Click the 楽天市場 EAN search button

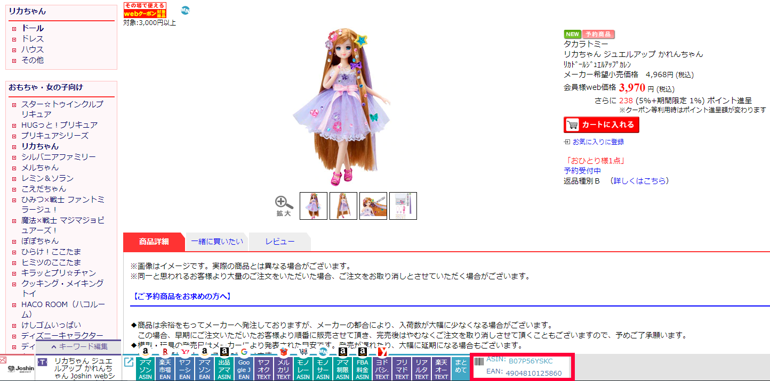[165, 369]
